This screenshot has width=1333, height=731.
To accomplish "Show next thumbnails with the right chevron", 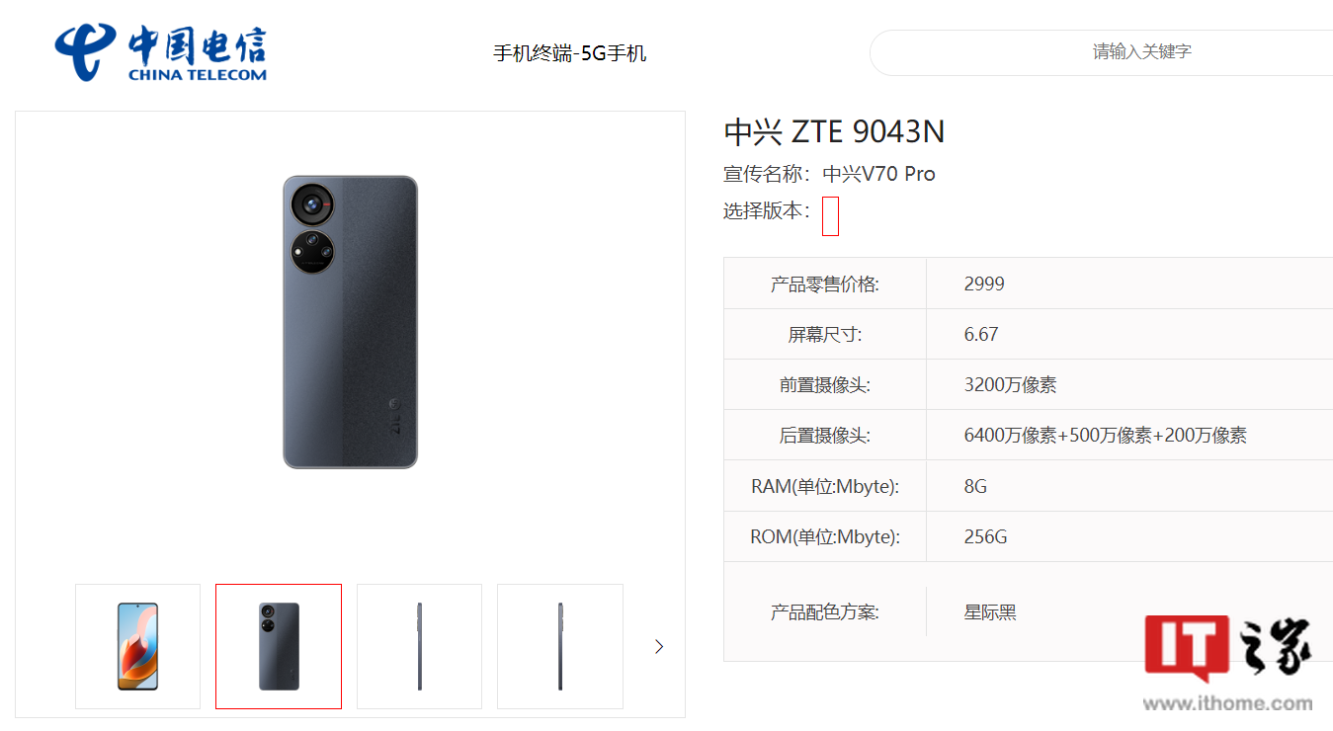I will [659, 646].
